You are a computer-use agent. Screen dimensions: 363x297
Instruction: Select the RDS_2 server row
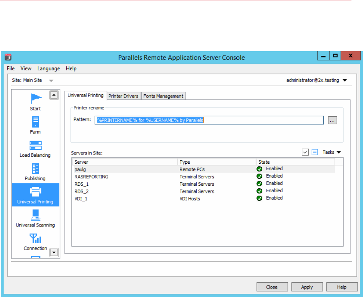(204, 191)
